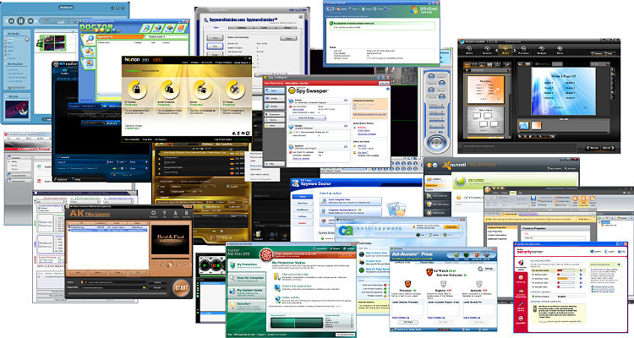Click the CA logo in anti-spyware window
This screenshot has width=634, height=338.
coord(345,230)
